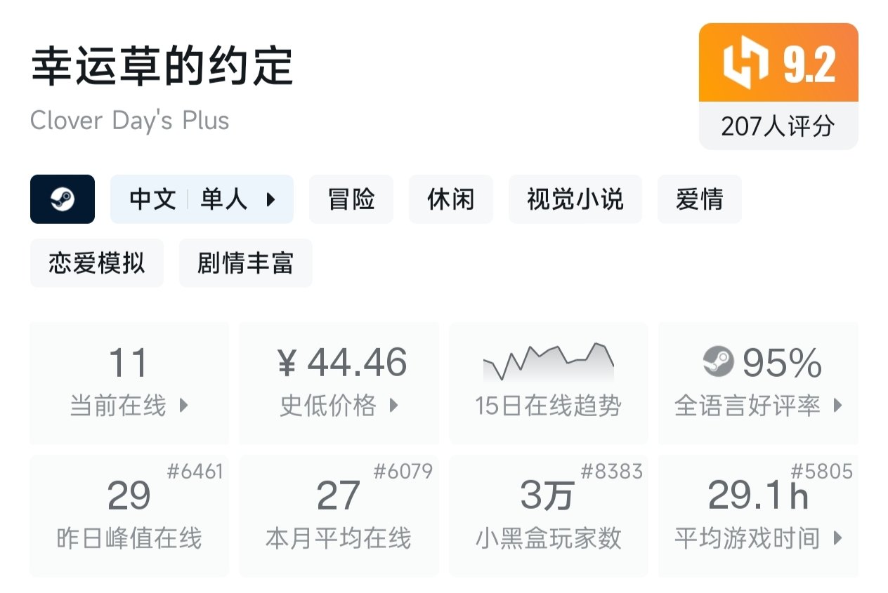Open the 207人评分 rating count
Image resolution: width=888 pixels, height=593 pixels.
pyautogui.click(x=778, y=126)
